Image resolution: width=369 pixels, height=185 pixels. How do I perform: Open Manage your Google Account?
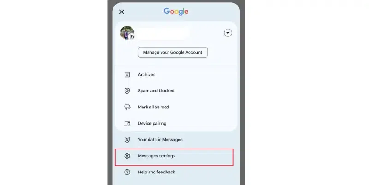tap(173, 52)
